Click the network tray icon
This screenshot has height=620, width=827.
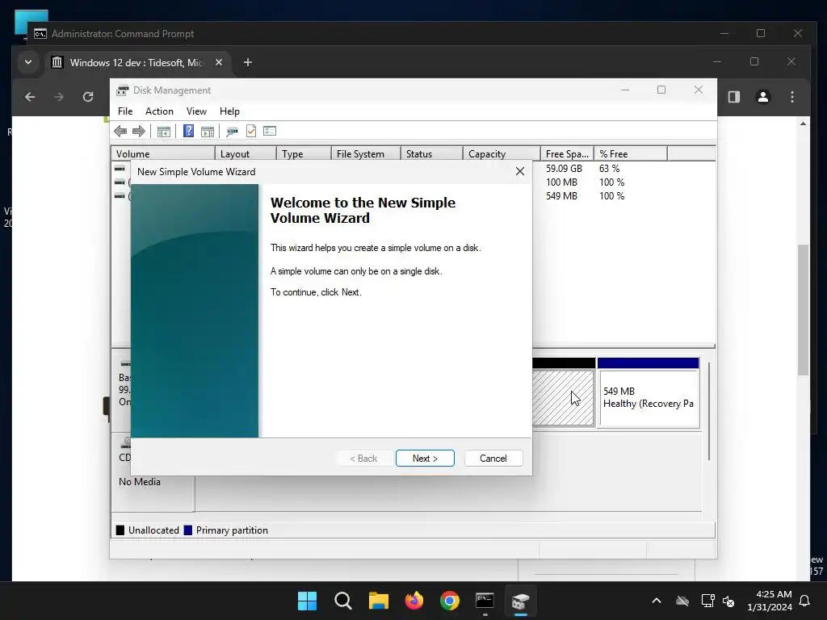tap(707, 601)
